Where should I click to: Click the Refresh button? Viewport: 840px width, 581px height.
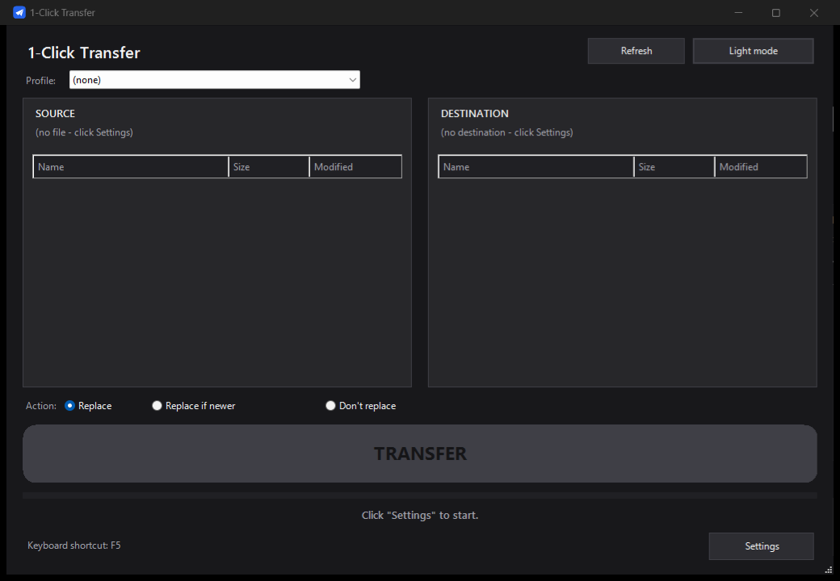pos(636,51)
